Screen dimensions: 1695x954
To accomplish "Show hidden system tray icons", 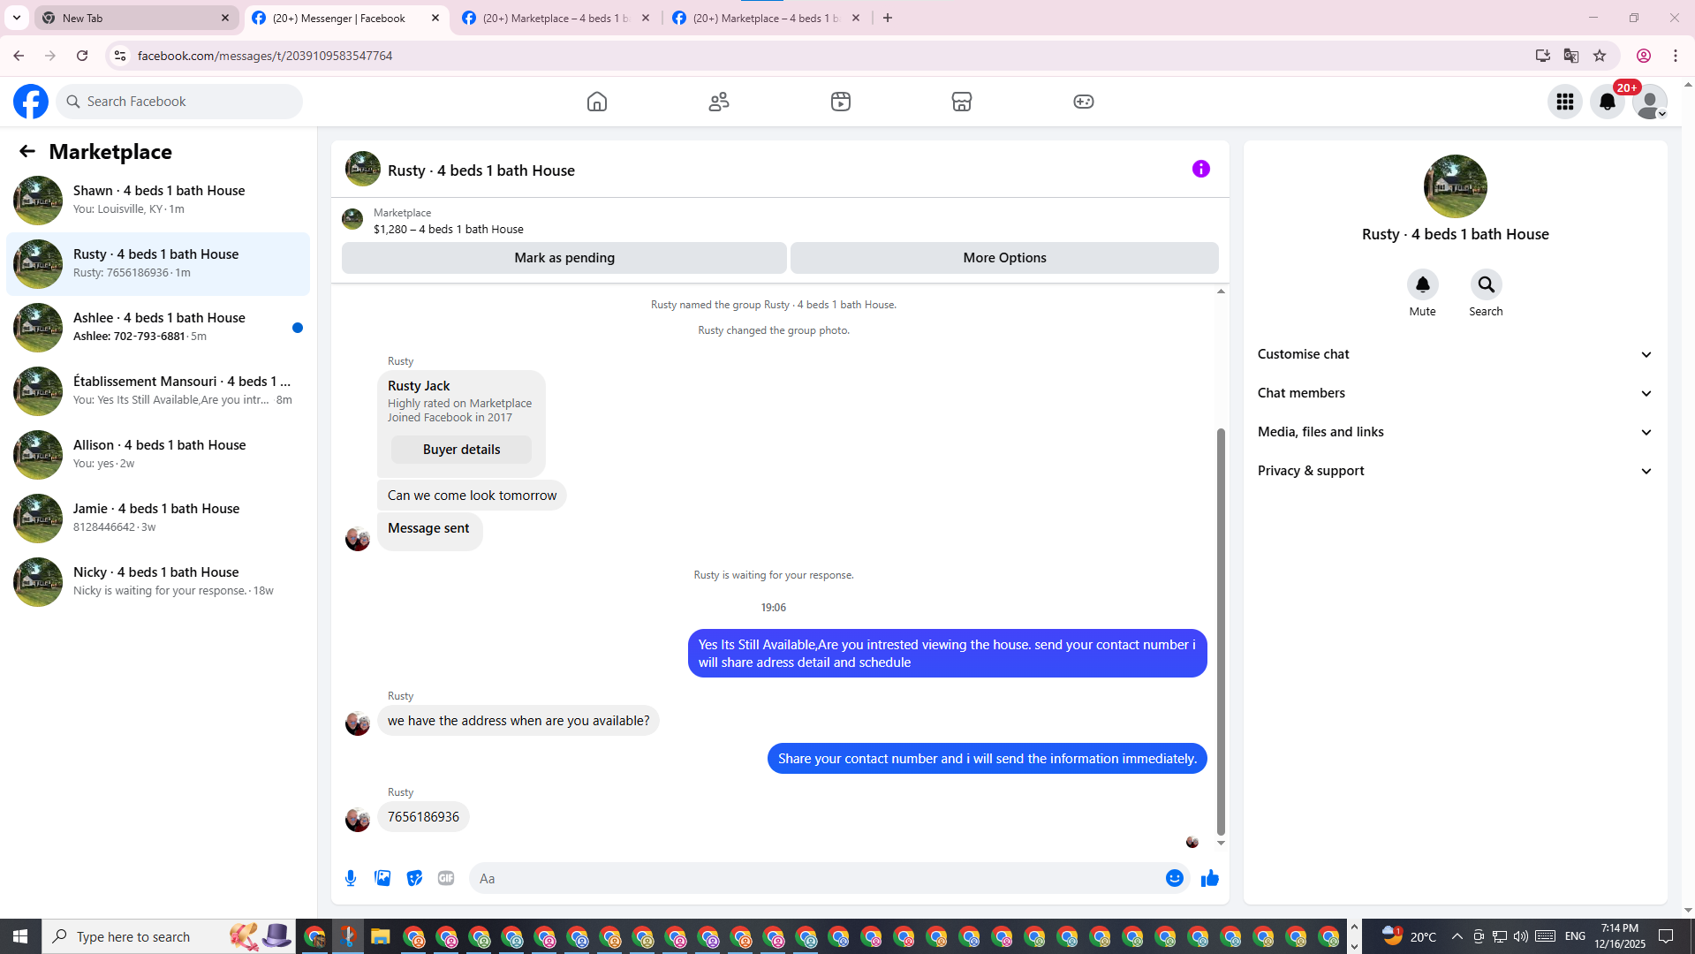I will (1457, 936).
